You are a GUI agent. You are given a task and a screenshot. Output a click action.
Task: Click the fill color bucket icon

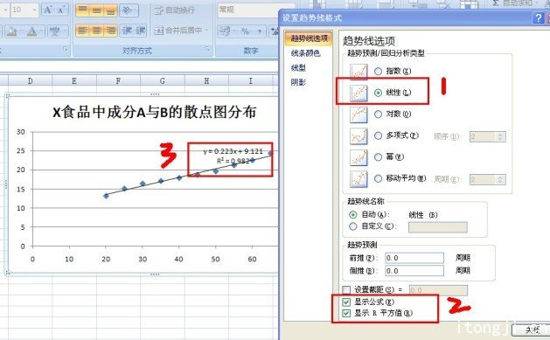[10, 31]
